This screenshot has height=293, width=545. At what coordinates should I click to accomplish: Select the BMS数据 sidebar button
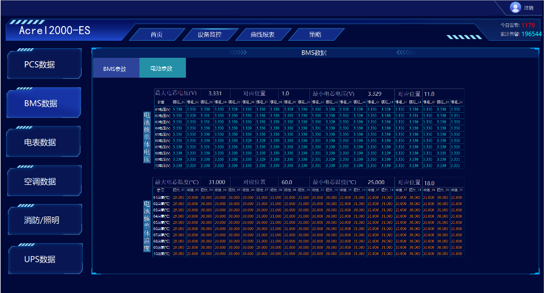point(44,103)
